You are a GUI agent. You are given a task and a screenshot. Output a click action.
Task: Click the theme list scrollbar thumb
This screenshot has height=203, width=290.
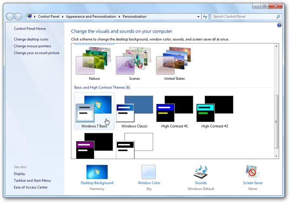click(x=276, y=121)
